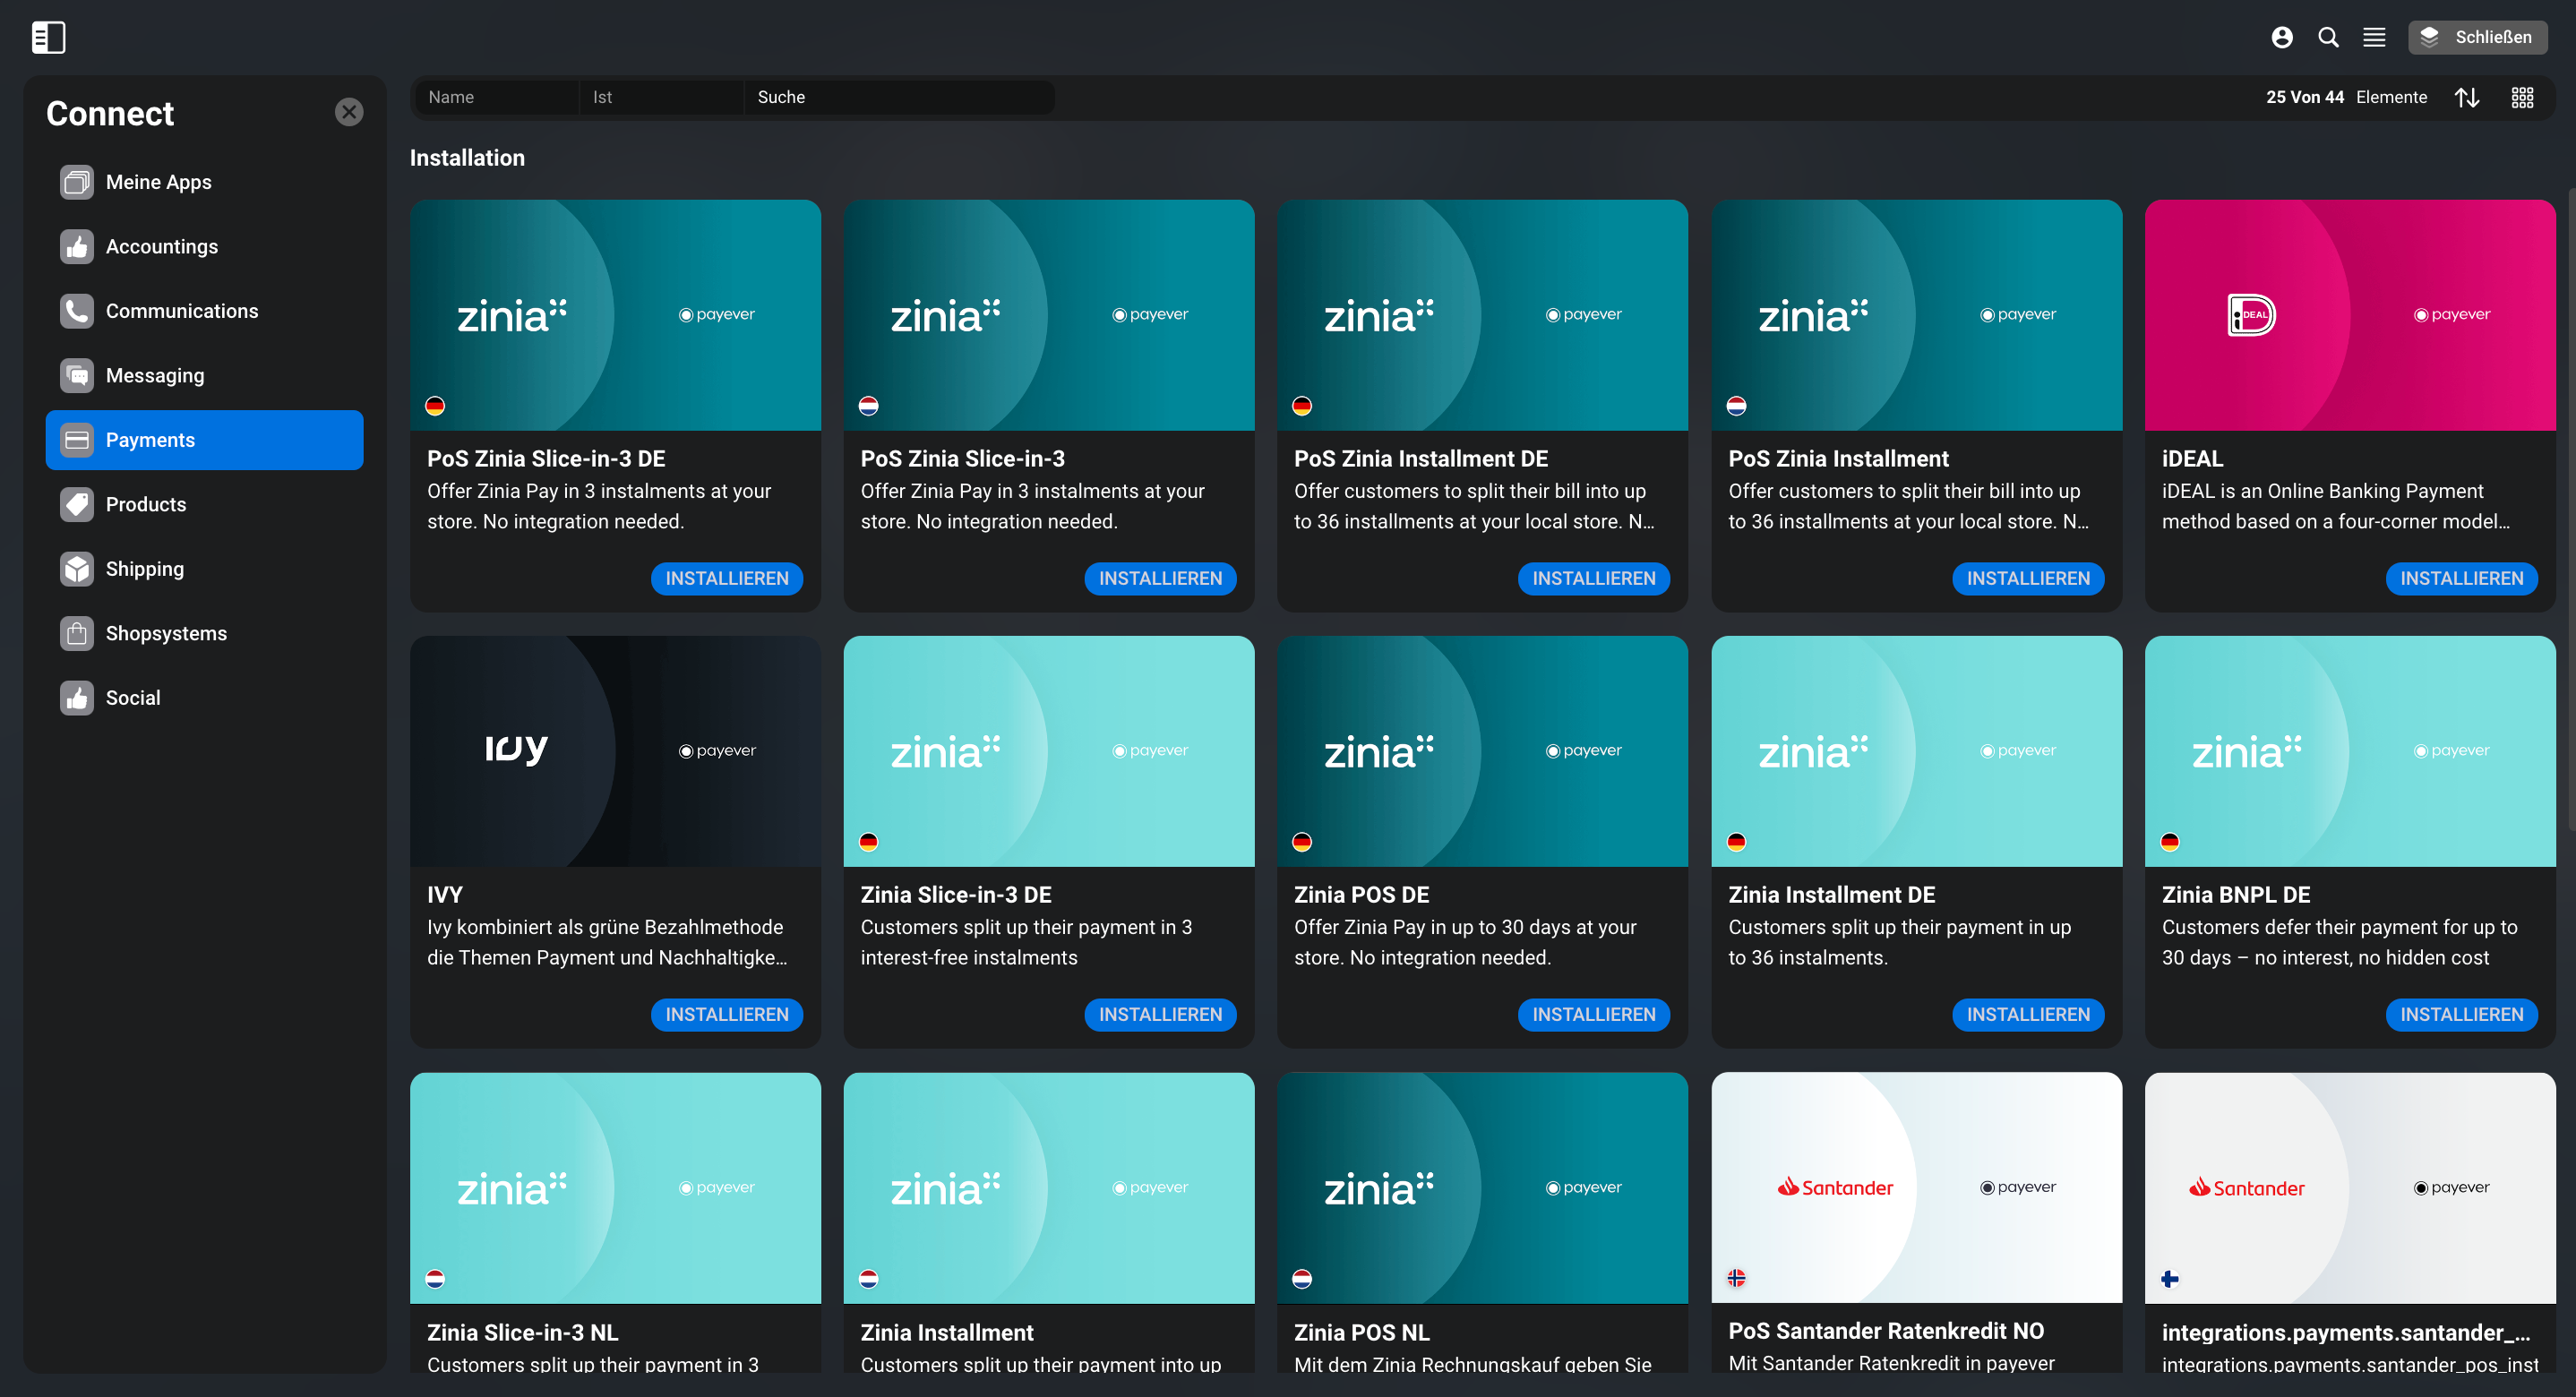Click the Accountings thumbs-up icon

coord(77,247)
